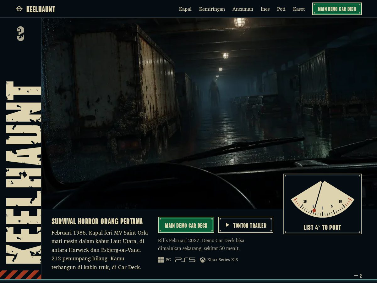Viewport: 377px width, 283px height.
Task: Jump to the Ines section
Action: point(265,9)
